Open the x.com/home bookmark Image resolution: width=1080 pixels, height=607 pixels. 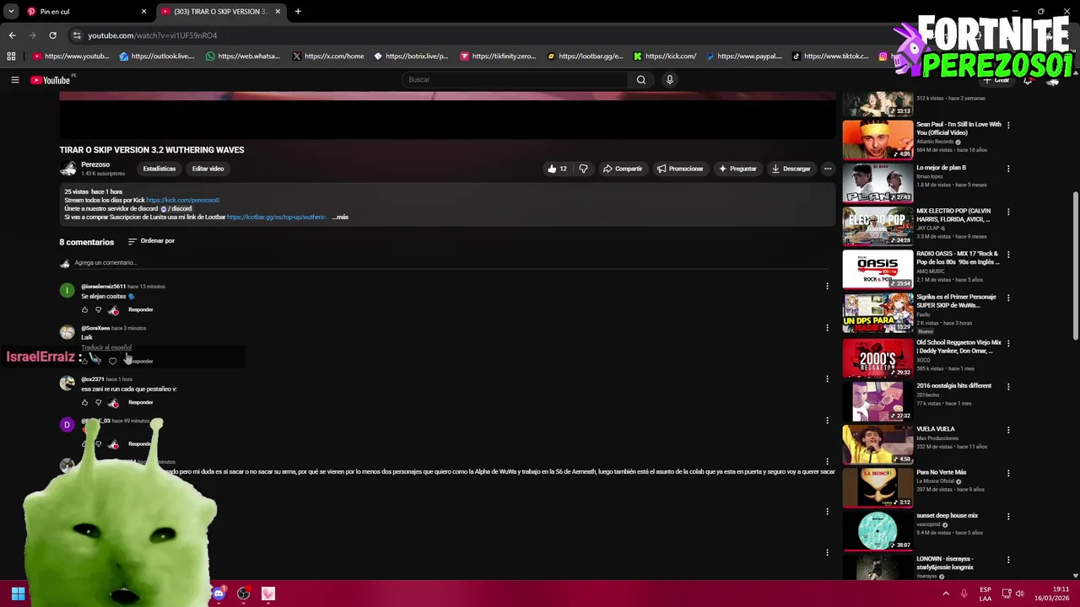click(x=328, y=56)
